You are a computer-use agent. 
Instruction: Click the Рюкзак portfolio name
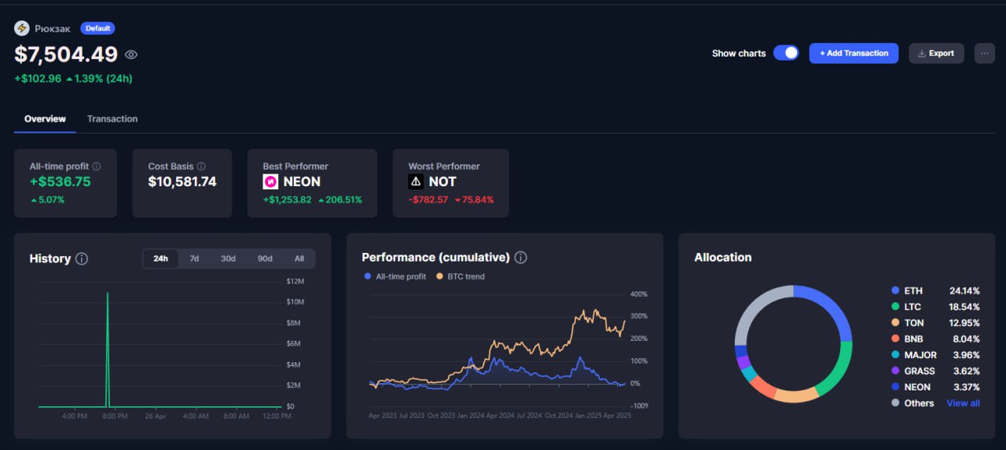pos(53,28)
